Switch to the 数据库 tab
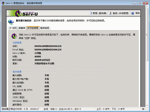Screen dimensions: 150x112 click(22, 28)
